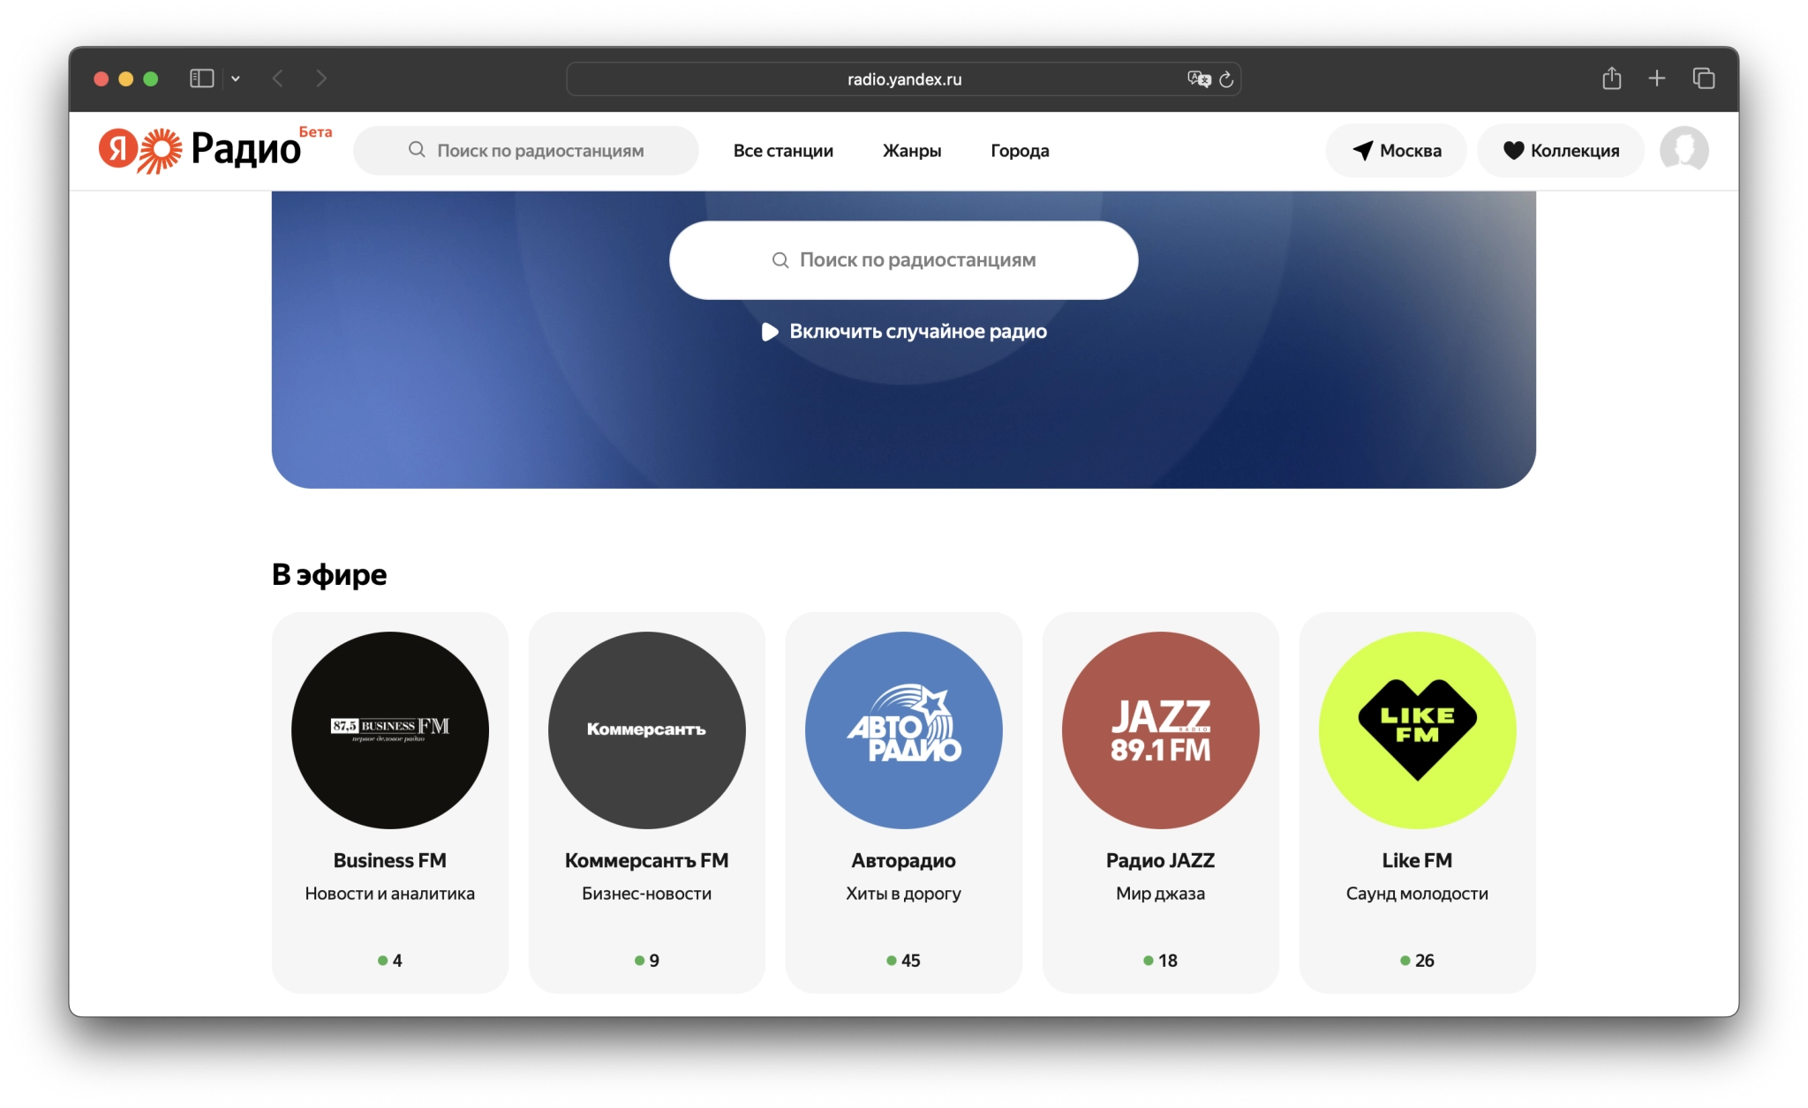Focus the header station search field
Image resolution: width=1808 pixels, height=1108 pixels.
[x=526, y=151]
